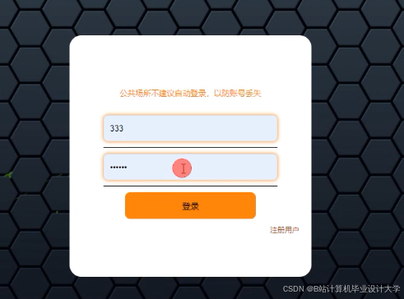Place cursor after the masked password dots
Viewport: 404px width, 299px height.
pos(128,167)
